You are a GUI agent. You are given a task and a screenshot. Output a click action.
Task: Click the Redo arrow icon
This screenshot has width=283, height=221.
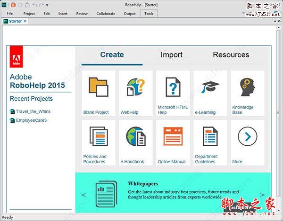tap(42, 5)
